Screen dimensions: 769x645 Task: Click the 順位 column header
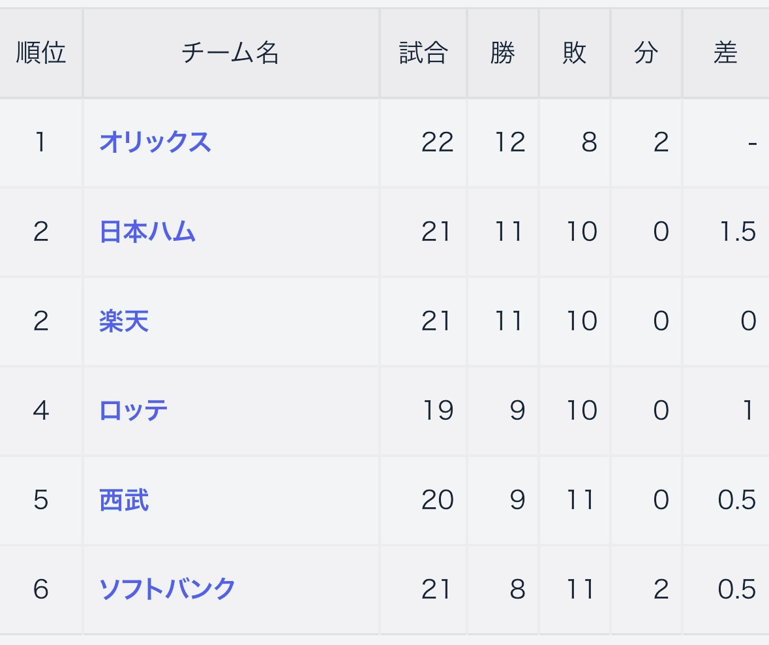[41, 53]
